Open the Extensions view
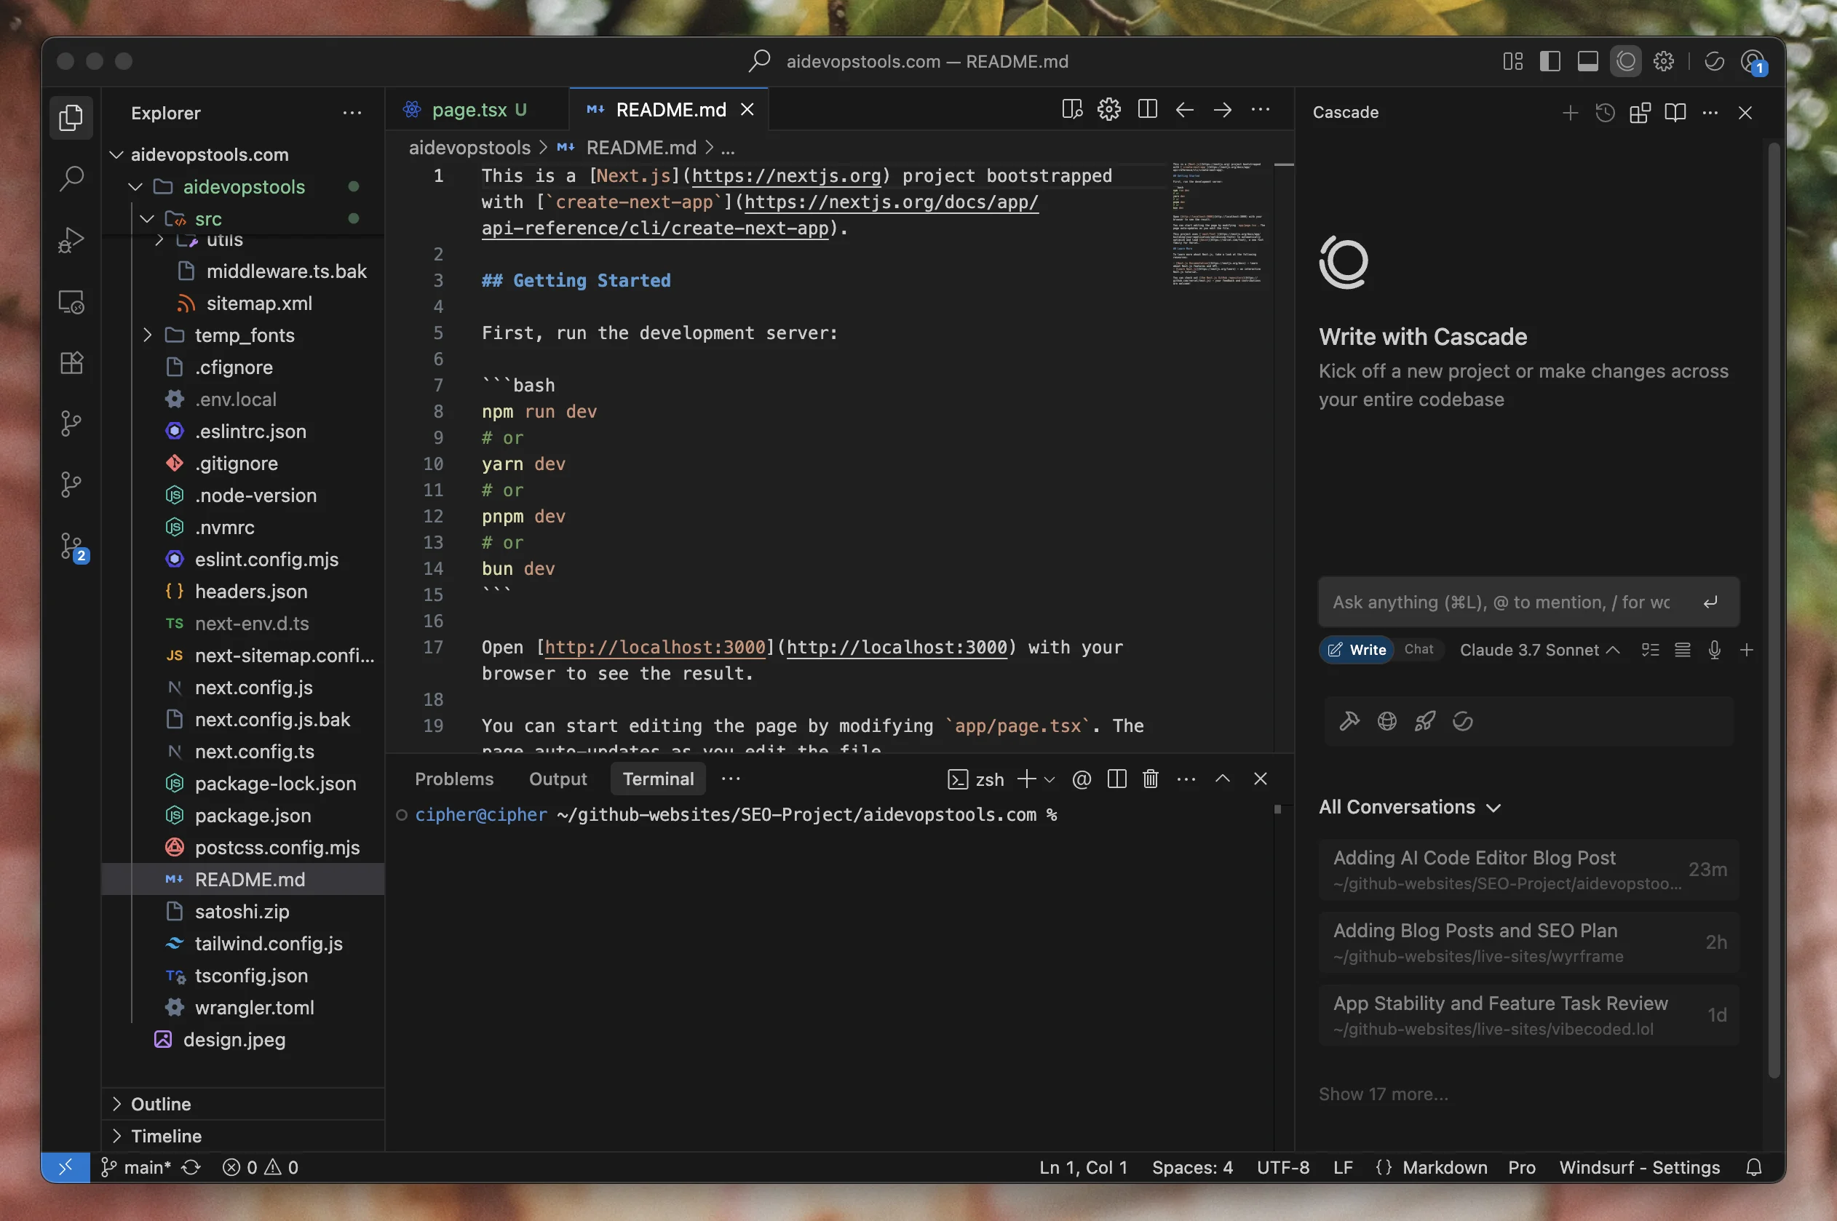 [x=71, y=362]
